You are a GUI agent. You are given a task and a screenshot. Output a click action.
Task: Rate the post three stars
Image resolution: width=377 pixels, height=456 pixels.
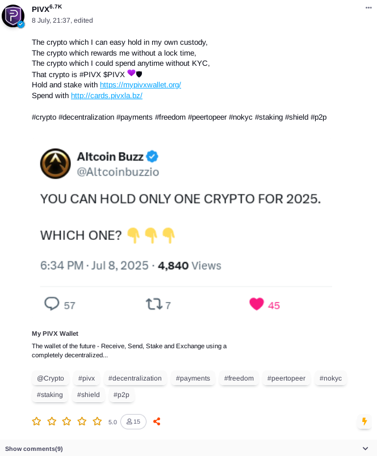pos(66,421)
